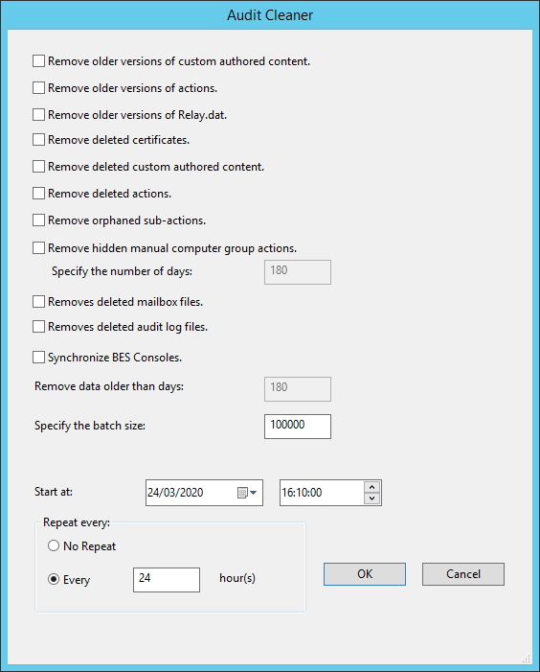Click the resize grip in window corner

[527, 659]
